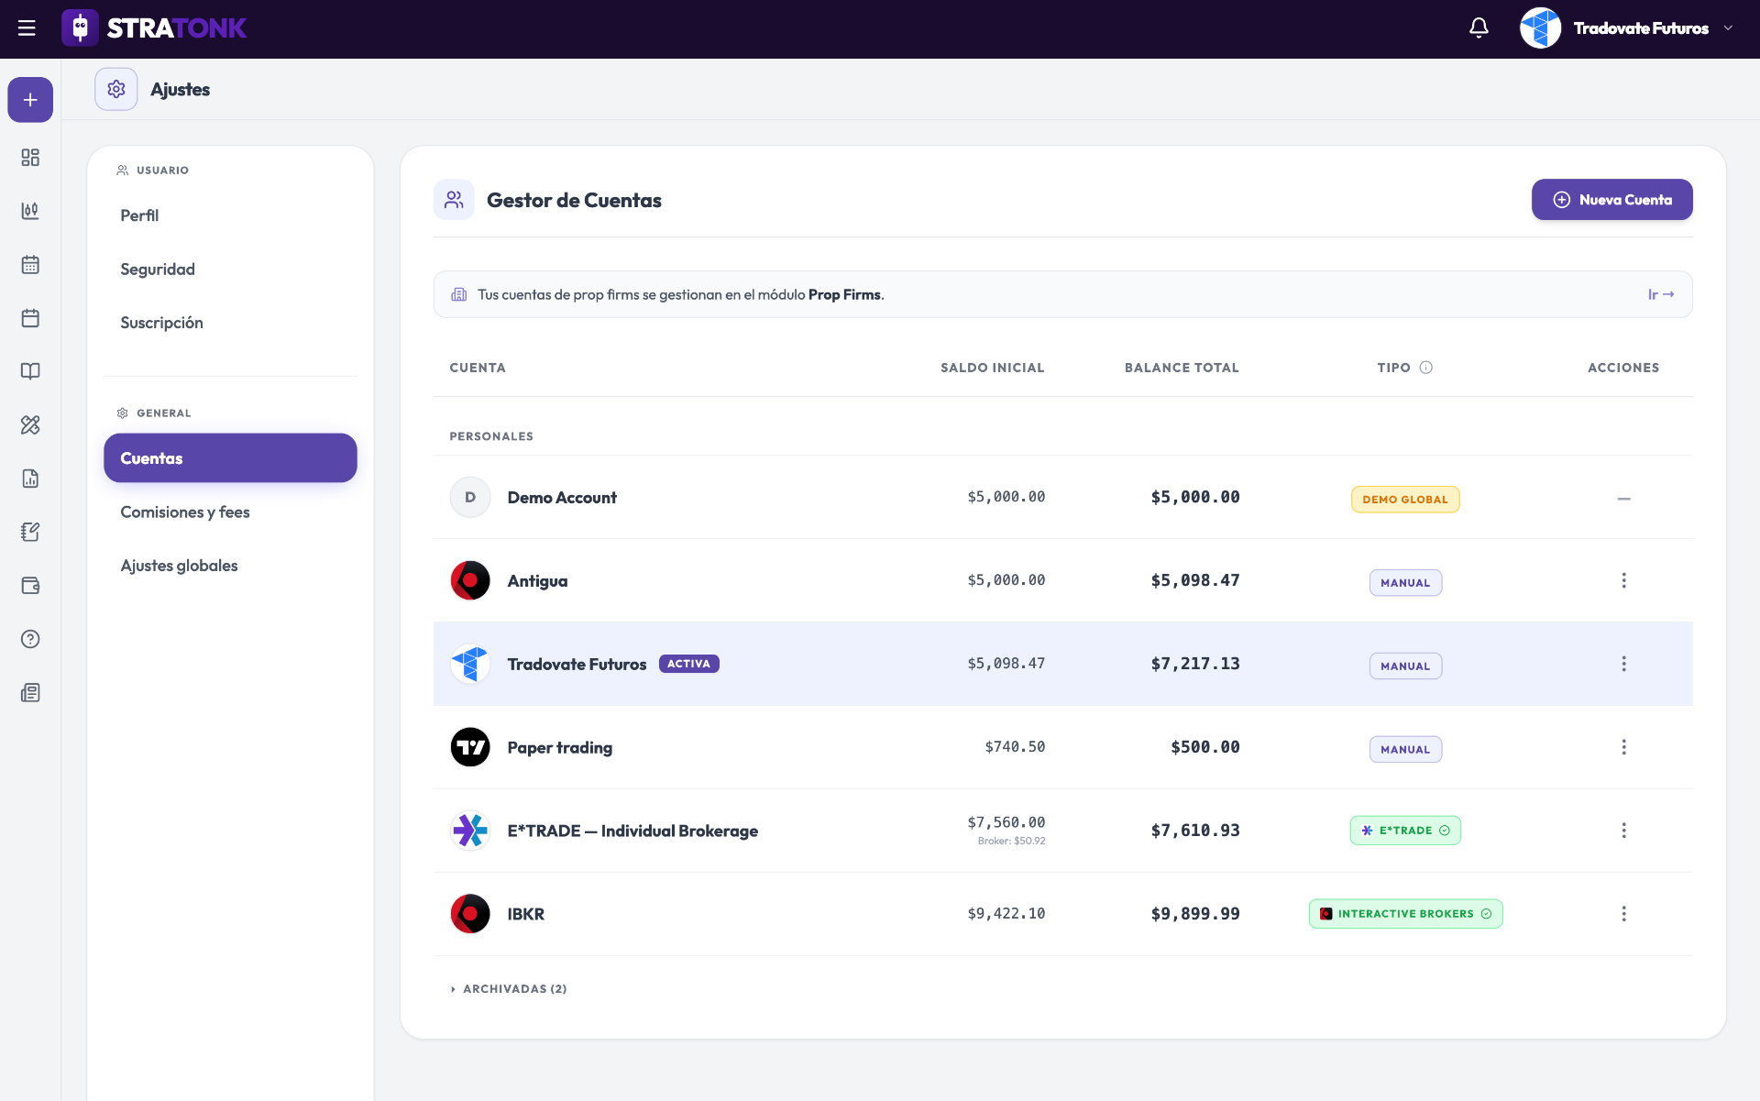Select the IBKR account name
Viewport: 1760px width, 1101px height.
(526, 914)
